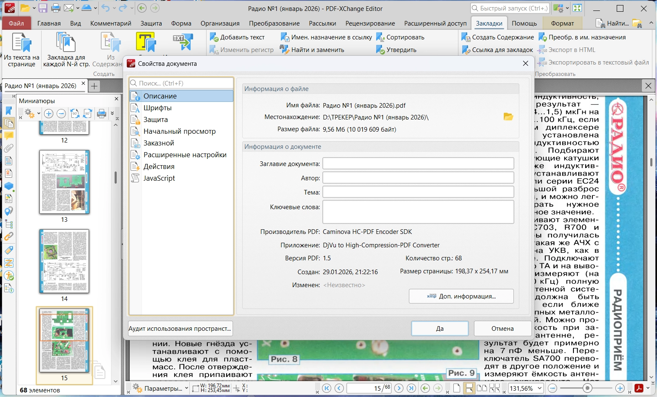
Task: Expand more thumbnail toolbar items chevron
Action: coord(112,114)
